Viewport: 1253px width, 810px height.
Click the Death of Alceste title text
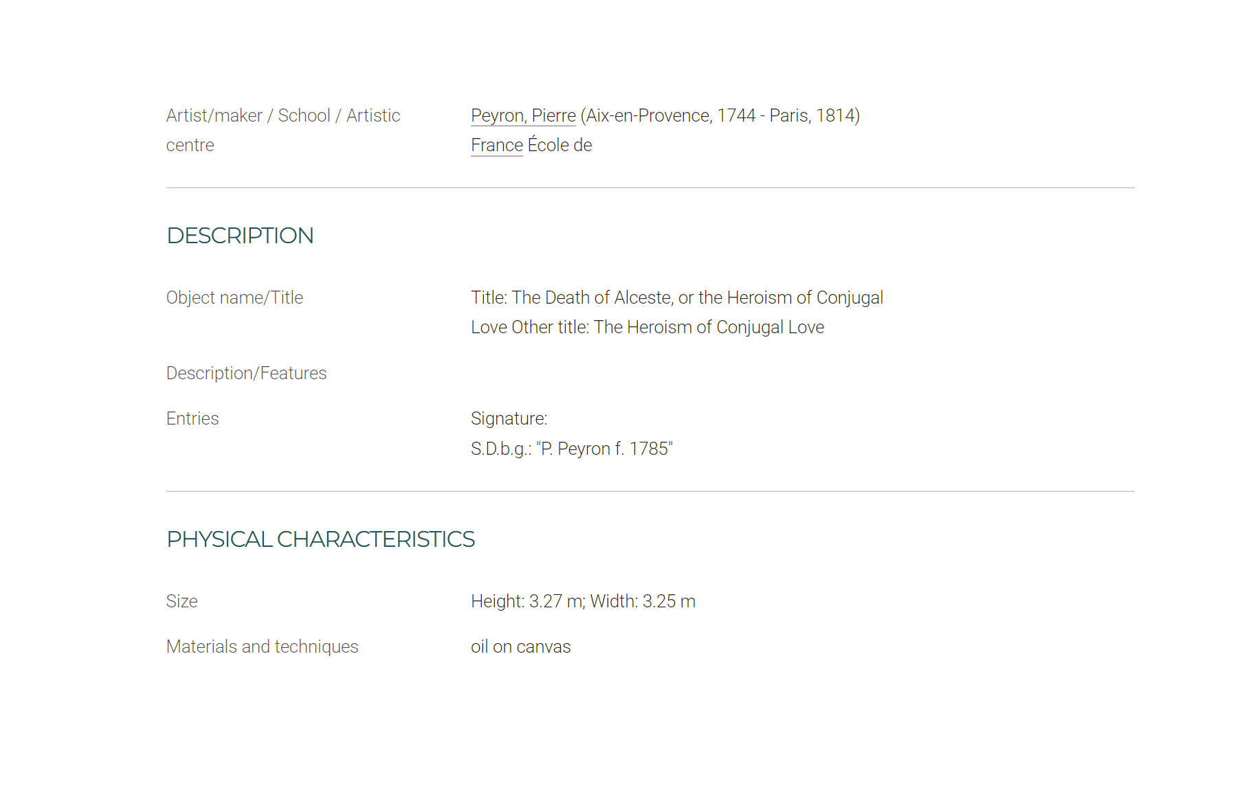coord(677,297)
